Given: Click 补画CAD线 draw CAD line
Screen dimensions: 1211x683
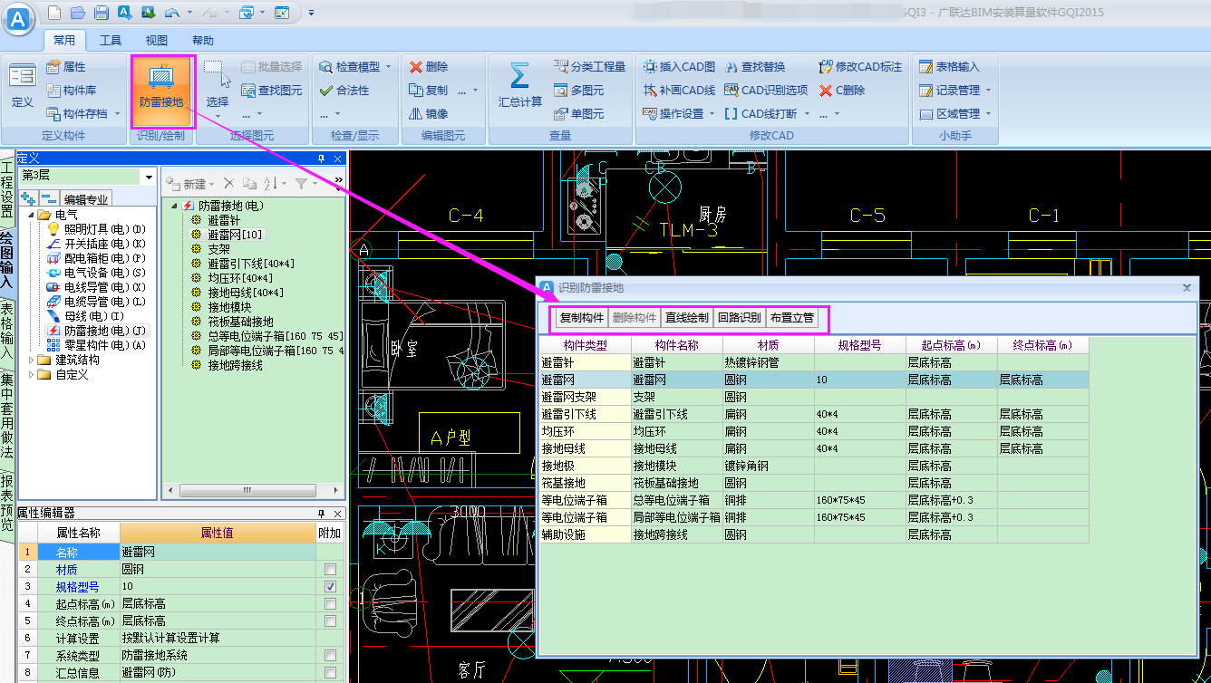Looking at the screenshot, I should [x=679, y=91].
